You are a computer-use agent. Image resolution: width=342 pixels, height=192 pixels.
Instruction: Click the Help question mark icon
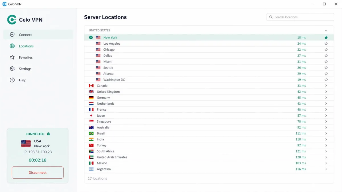click(x=12, y=80)
